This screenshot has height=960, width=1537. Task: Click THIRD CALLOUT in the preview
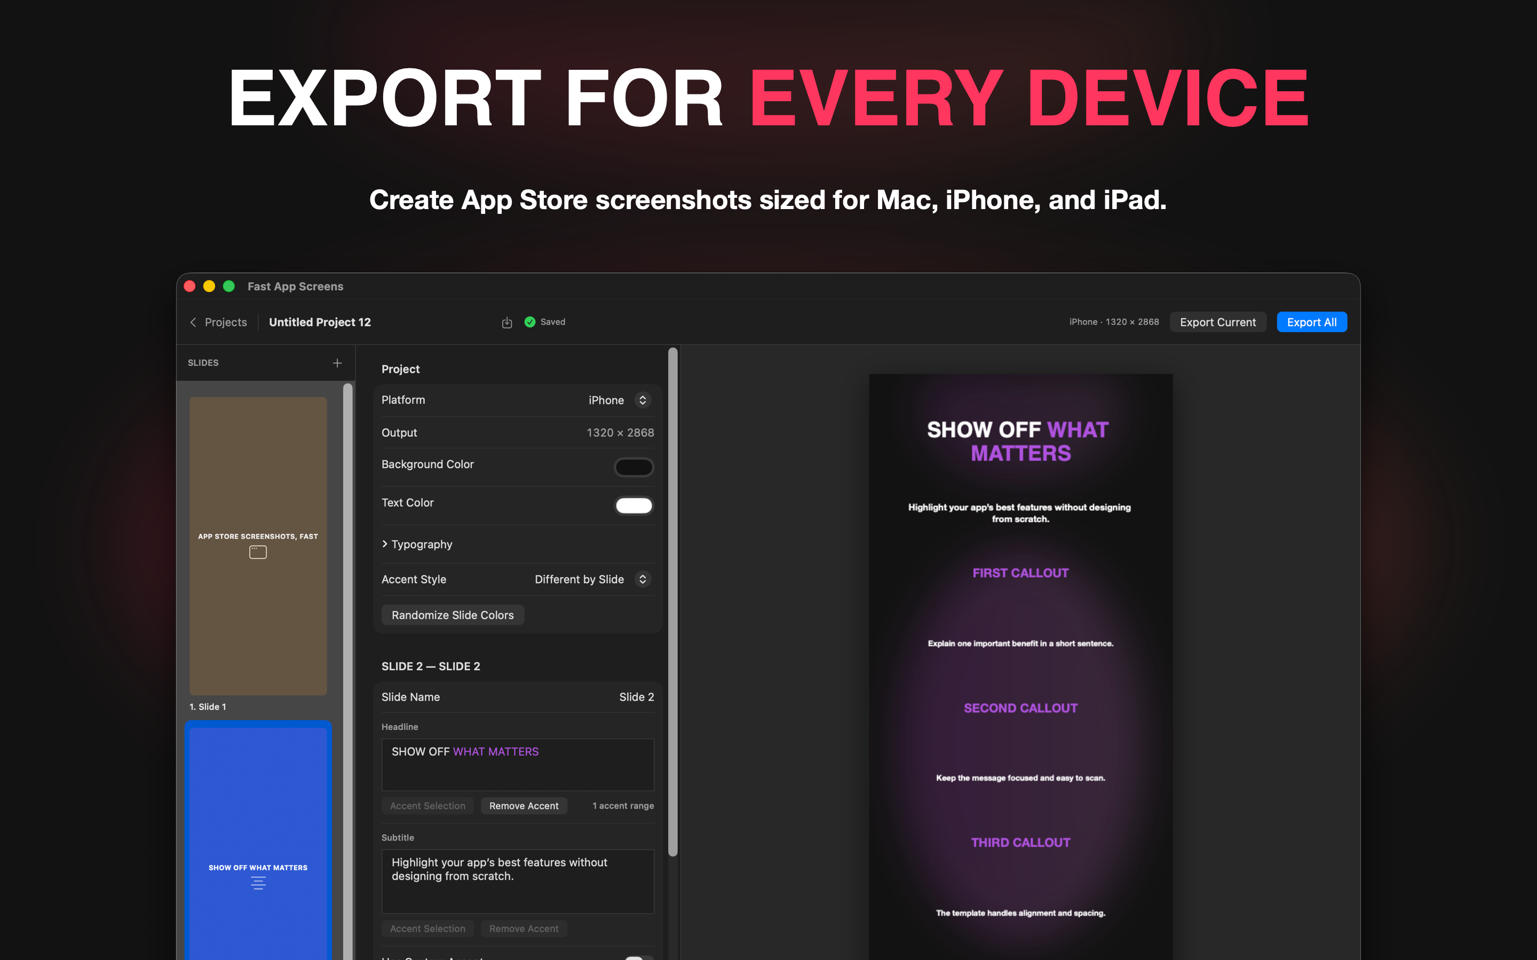[x=1020, y=843]
